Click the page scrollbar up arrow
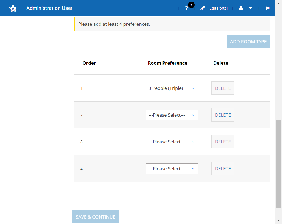Viewport: 282px width, 224px height. (x=279, y=4)
